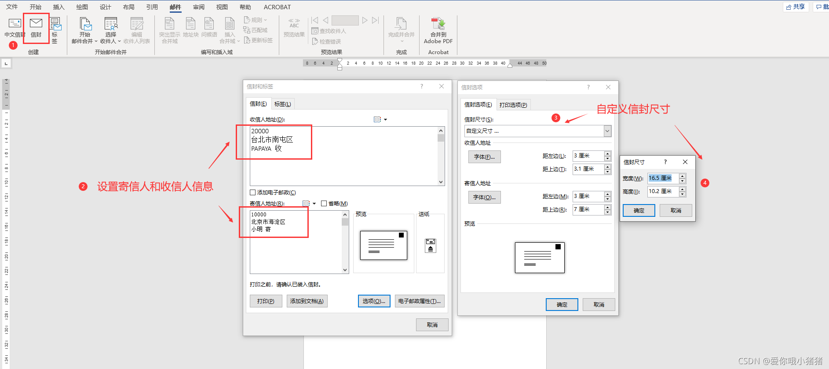Click OK (确定) in Envelope Size dialog
This screenshot has height=369, width=829.
pos(639,210)
